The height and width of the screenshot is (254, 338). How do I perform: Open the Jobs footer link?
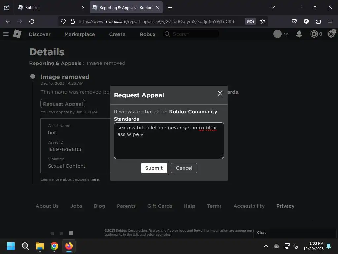tap(76, 206)
